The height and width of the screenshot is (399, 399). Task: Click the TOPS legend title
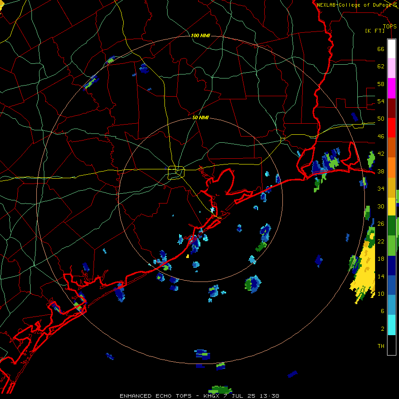[390, 26]
